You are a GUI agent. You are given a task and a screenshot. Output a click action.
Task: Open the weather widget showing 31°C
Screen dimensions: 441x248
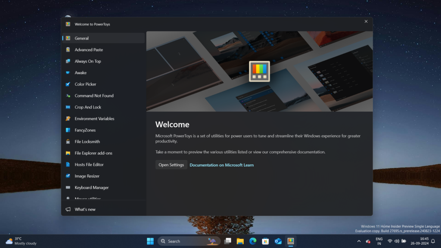[x=22, y=241]
